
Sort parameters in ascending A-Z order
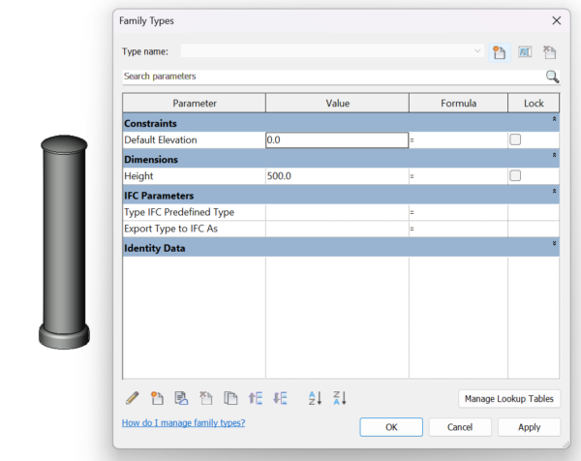click(315, 398)
